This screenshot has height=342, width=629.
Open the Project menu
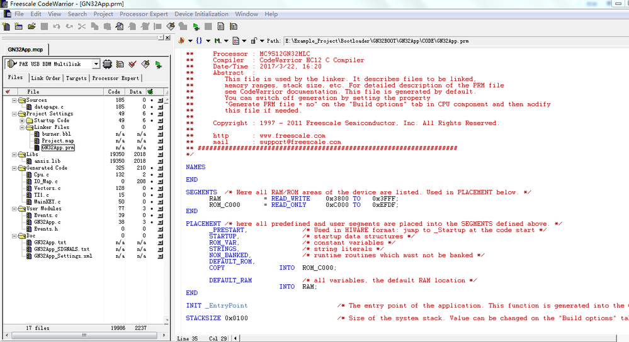103,14
